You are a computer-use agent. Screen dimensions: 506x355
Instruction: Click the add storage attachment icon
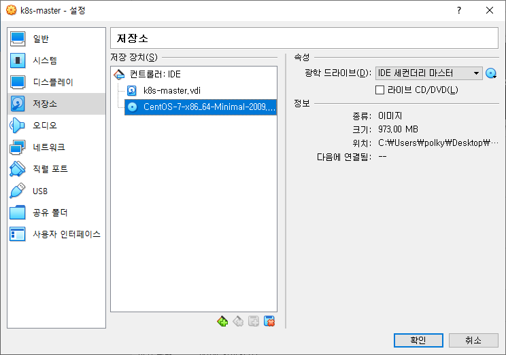click(254, 321)
